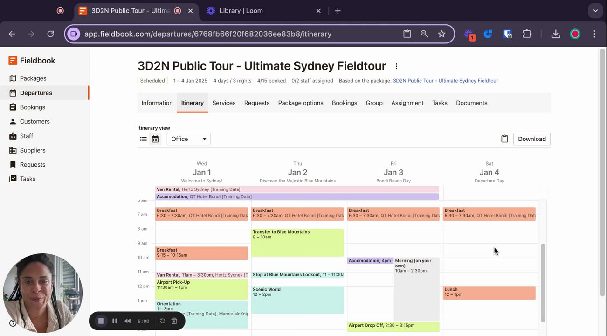Open the Packages sidebar section
Viewport: 607px width, 336px height.
tap(33, 78)
